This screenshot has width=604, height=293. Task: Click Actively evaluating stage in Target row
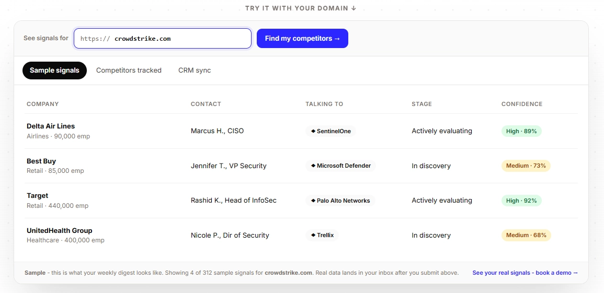[x=442, y=201]
